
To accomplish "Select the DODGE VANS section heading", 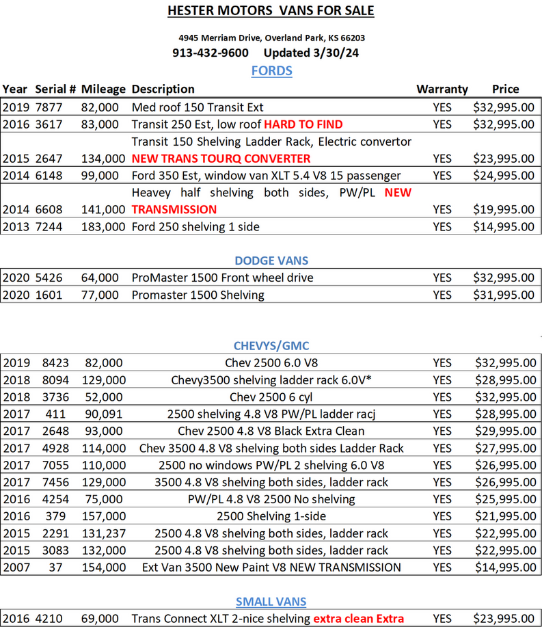I will [271, 261].
